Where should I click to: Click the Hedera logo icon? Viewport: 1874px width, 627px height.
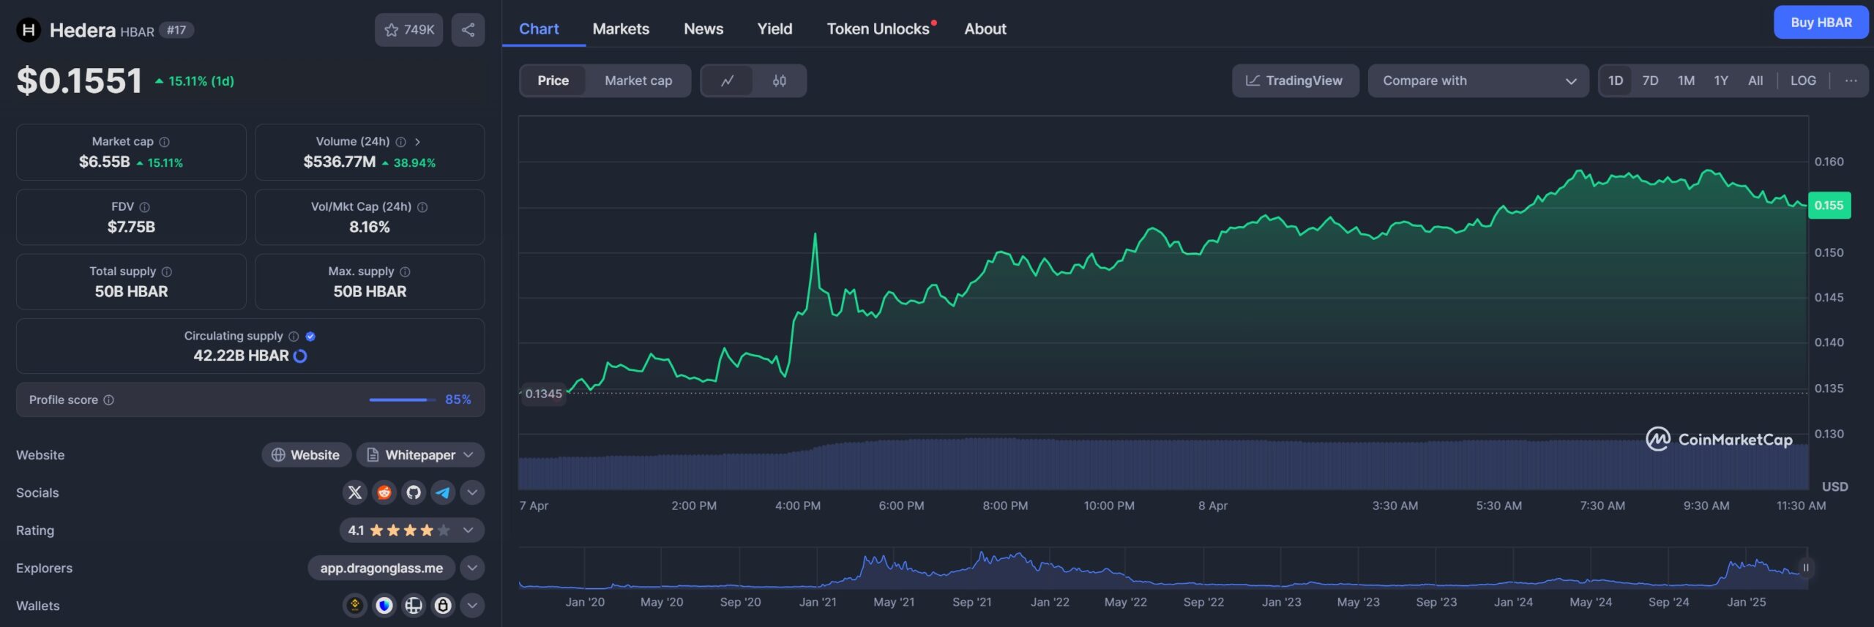pyautogui.click(x=28, y=30)
